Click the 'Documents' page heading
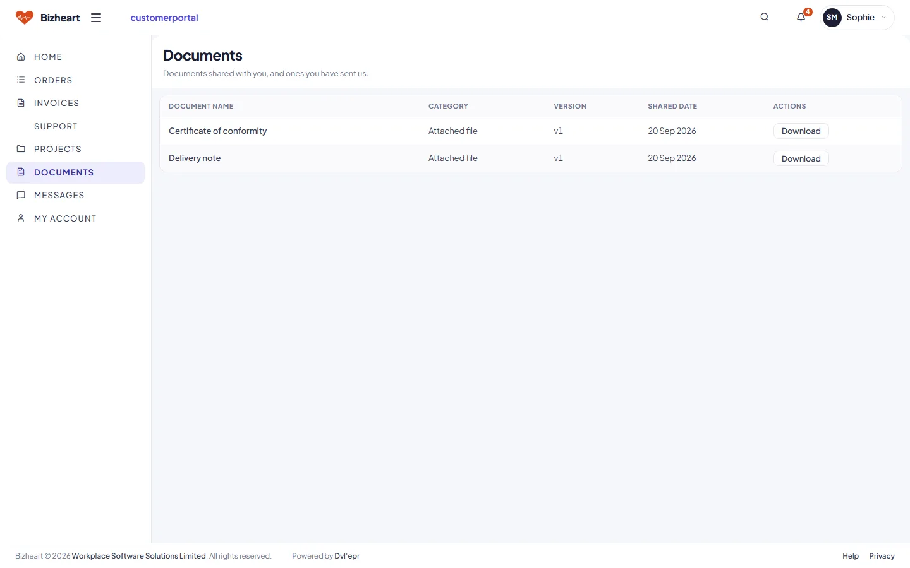 (203, 56)
